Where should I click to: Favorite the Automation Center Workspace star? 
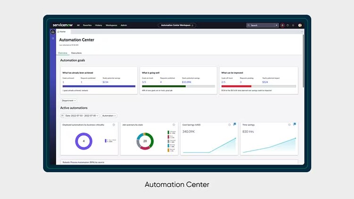pos(193,25)
